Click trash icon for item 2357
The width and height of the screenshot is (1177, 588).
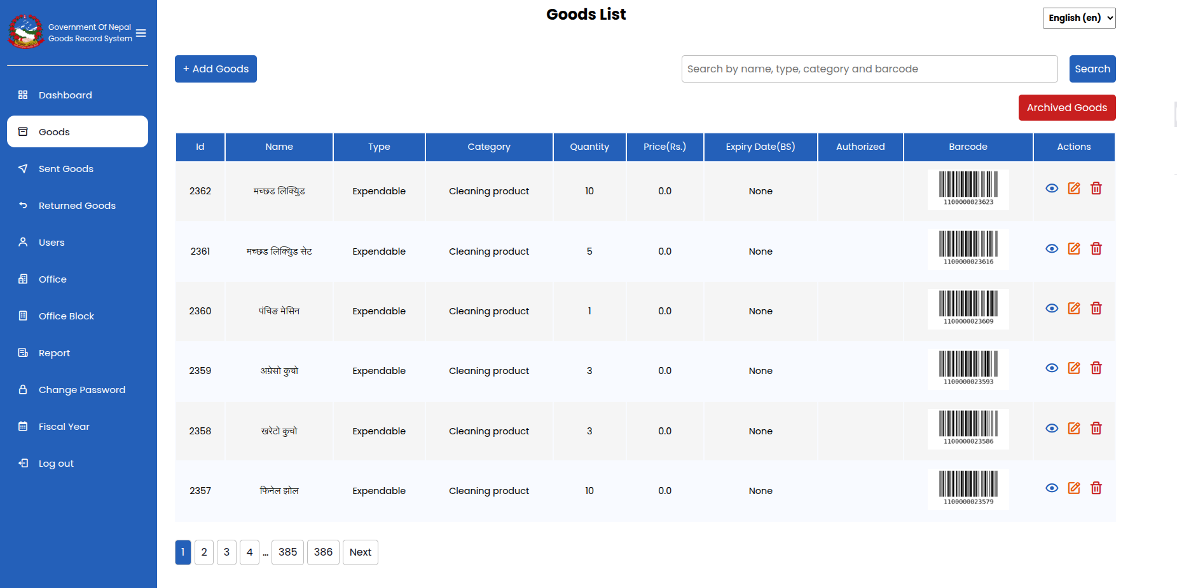[1096, 488]
